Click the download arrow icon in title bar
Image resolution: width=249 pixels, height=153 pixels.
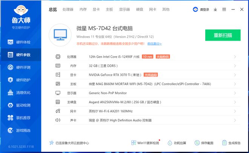coord(215,9)
